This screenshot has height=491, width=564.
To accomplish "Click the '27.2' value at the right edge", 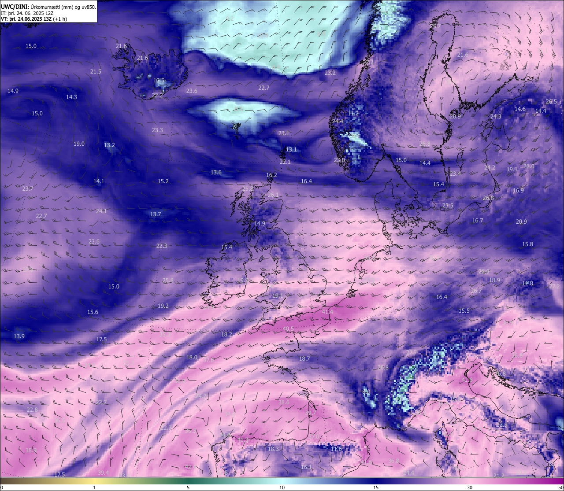I will 554,286.
